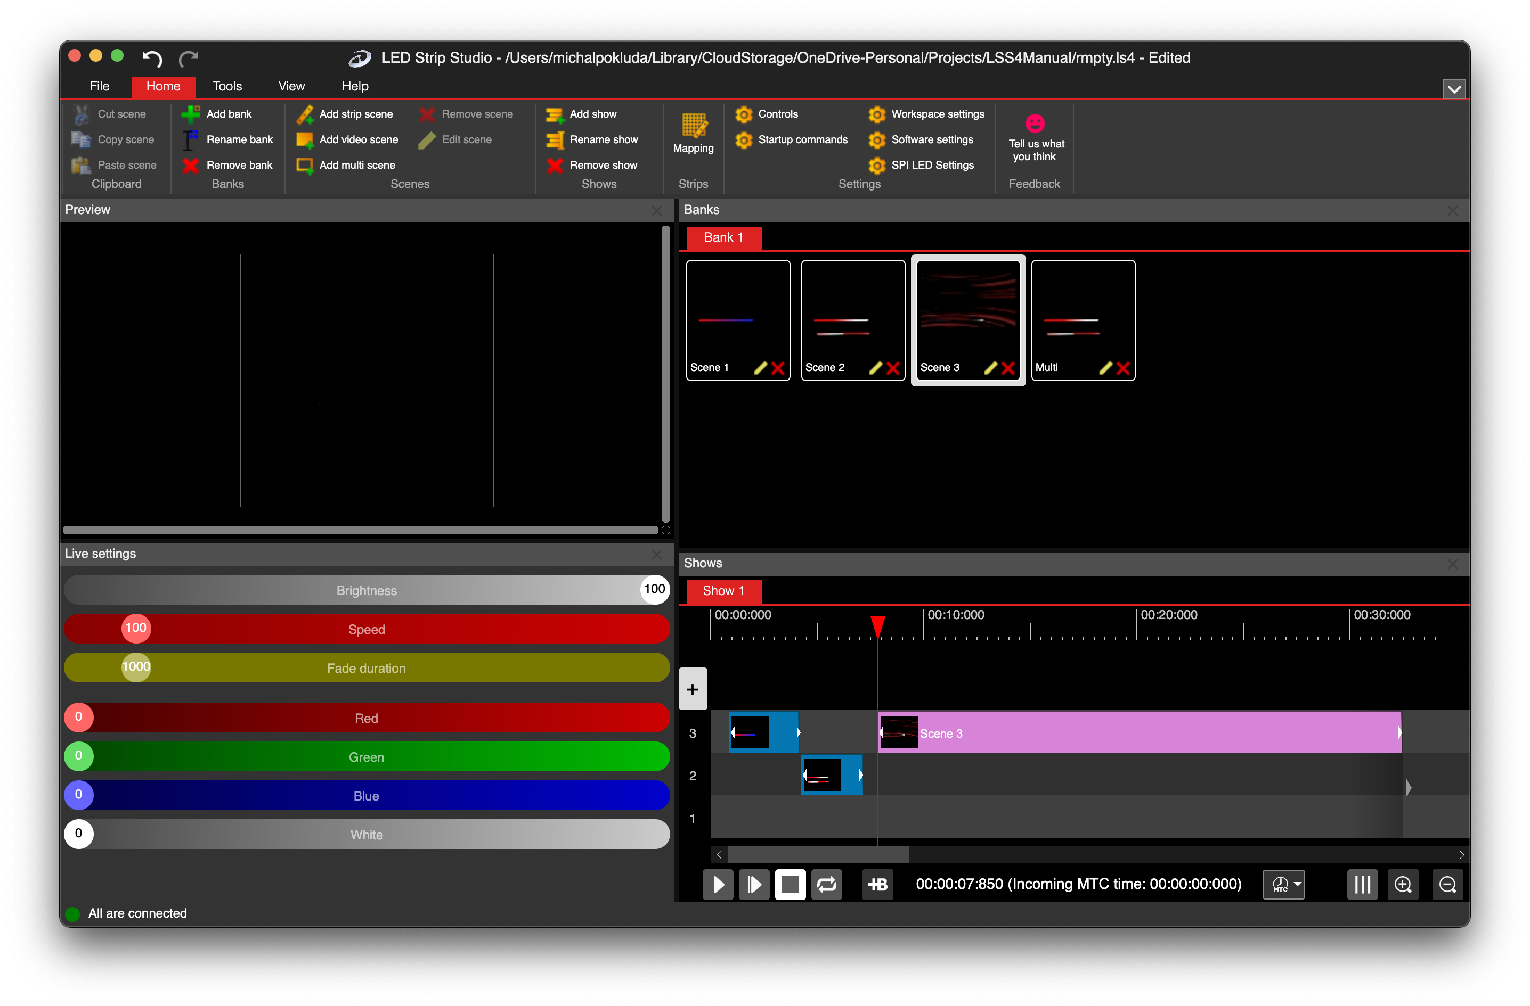Click the +B button in the show controls

[x=877, y=885]
